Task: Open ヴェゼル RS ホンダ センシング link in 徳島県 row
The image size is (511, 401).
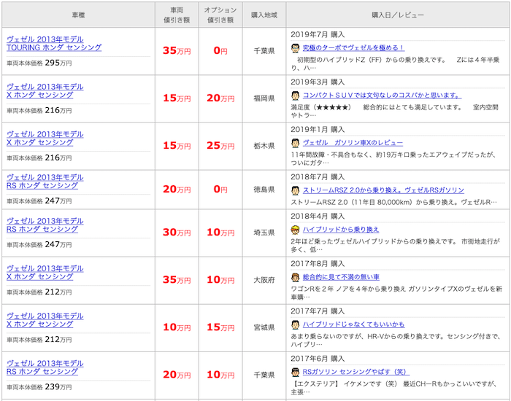Action: pyautogui.click(x=45, y=182)
